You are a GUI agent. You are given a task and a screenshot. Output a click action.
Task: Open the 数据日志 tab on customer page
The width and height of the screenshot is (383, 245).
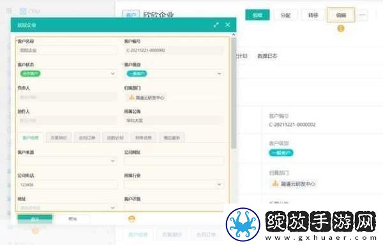click(267, 56)
